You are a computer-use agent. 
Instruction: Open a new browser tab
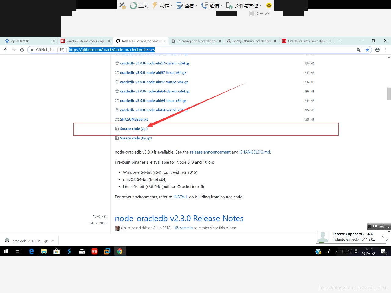point(340,41)
